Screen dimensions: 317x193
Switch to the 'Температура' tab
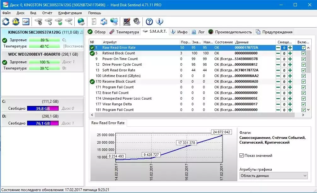coord(124,32)
